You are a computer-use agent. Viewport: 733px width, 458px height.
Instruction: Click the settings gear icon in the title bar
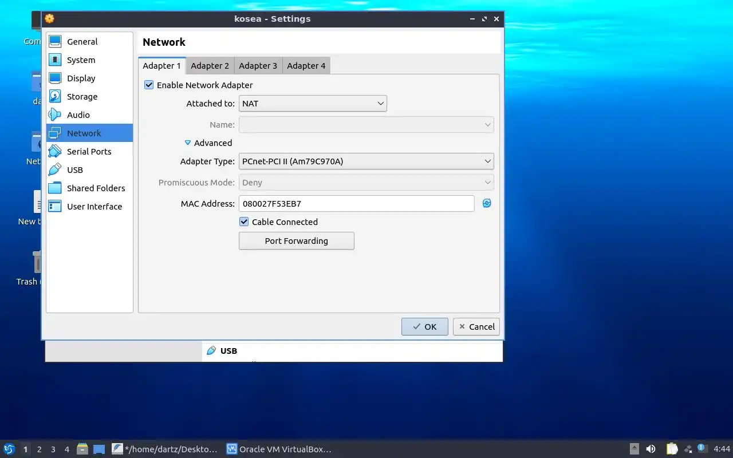point(50,18)
